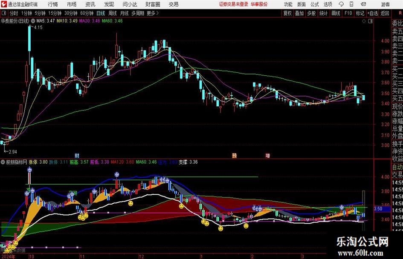Click the 自动 label in right panel
Screen dimensions: 403x259
pyautogui.click(x=397, y=167)
